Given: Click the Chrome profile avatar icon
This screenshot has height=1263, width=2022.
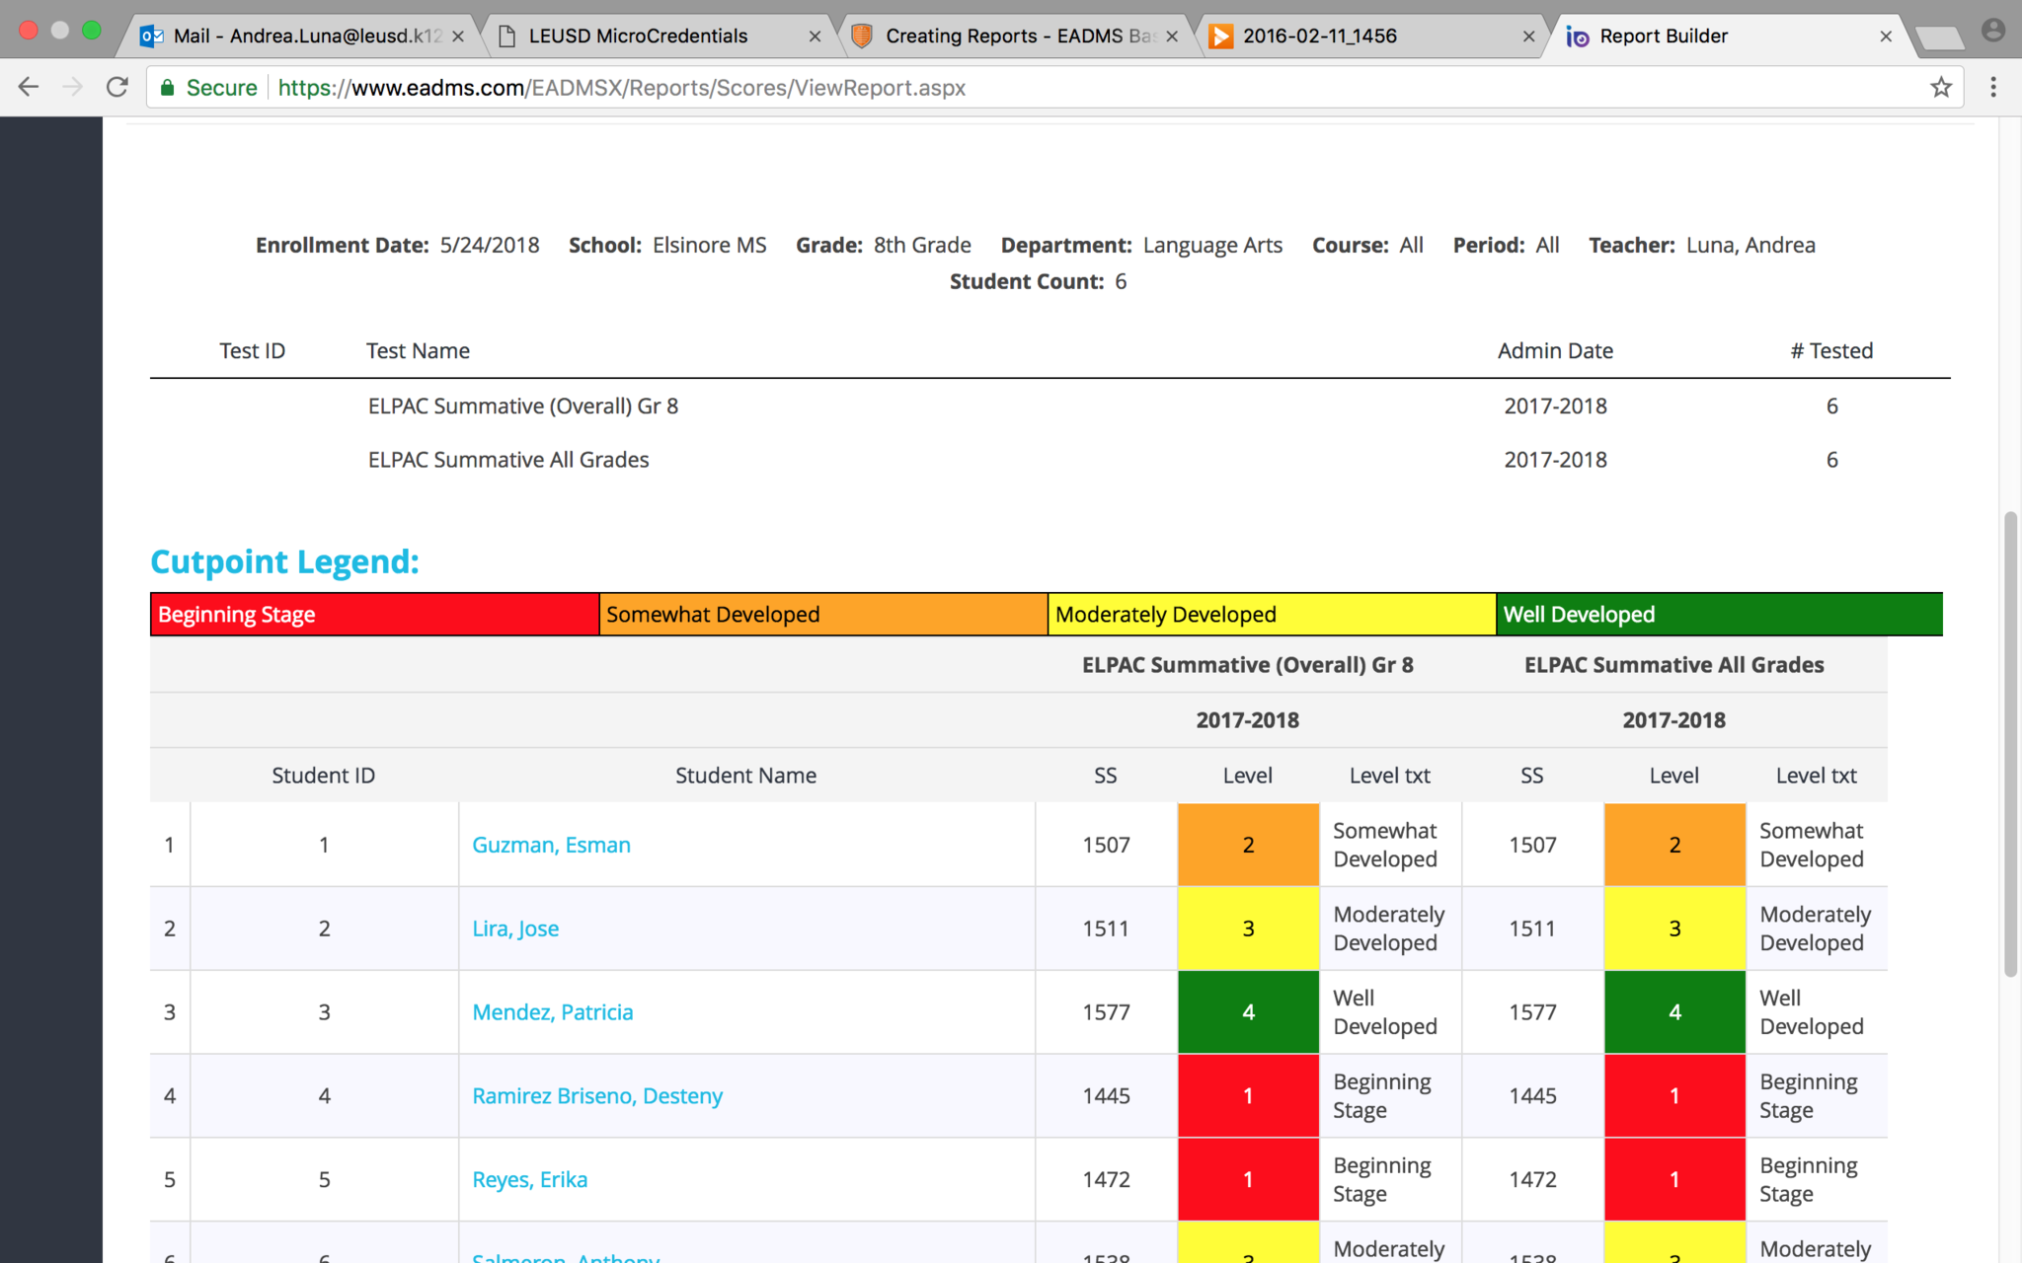Looking at the screenshot, I should point(1992,31).
